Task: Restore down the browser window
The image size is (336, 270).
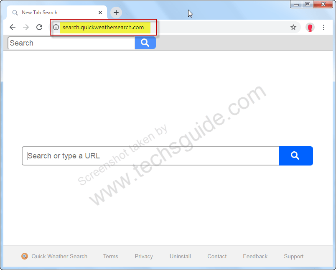Action: point(308,4)
